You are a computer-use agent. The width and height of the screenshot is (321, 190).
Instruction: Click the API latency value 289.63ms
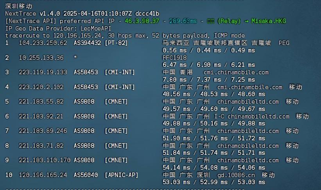(183, 21)
